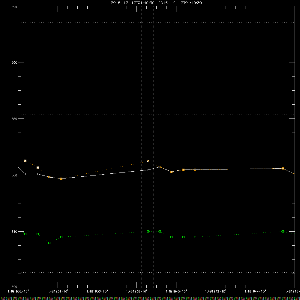Select the lowest orange square data point
300x300 pixels.
point(61,179)
